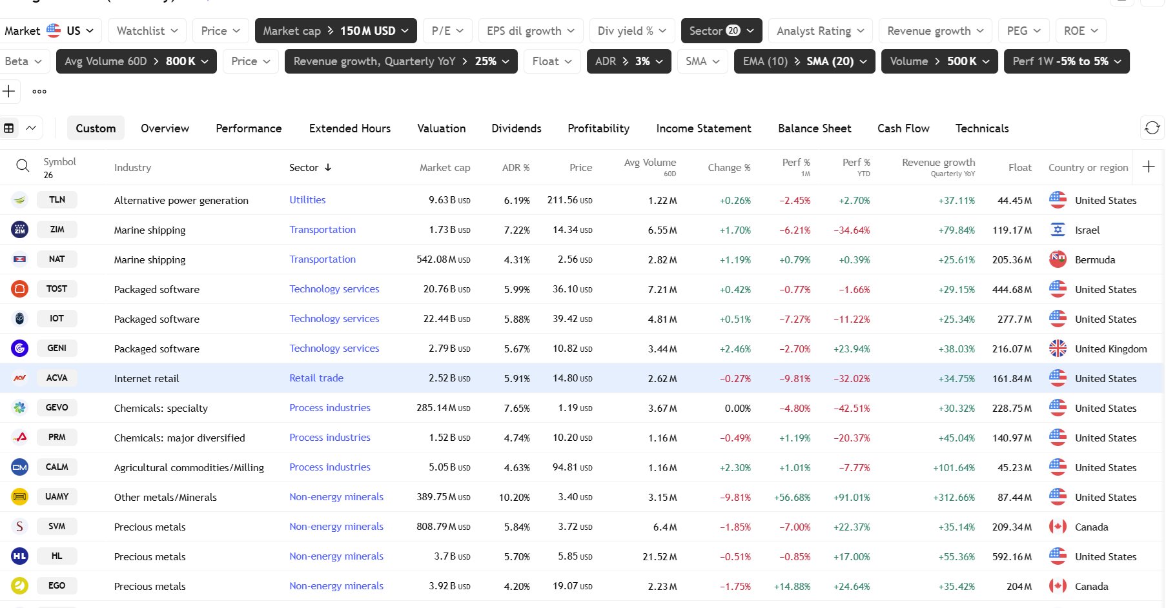Screen dimensions: 1166x608
Task: Click the ZIM ticker symbol button
Action: point(57,230)
